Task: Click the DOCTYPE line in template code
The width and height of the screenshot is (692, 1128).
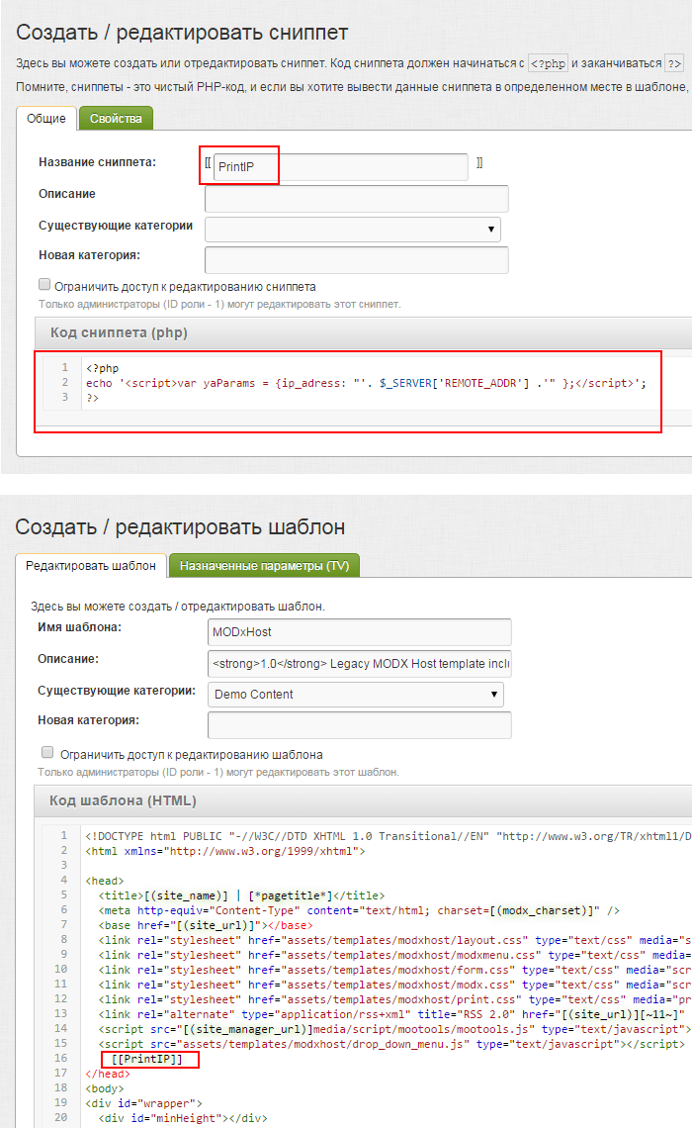Action: pos(389,836)
